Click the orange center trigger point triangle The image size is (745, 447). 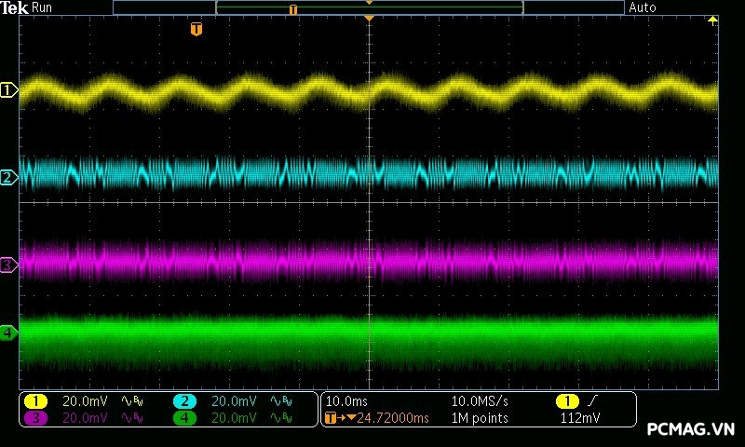click(370, 19)
